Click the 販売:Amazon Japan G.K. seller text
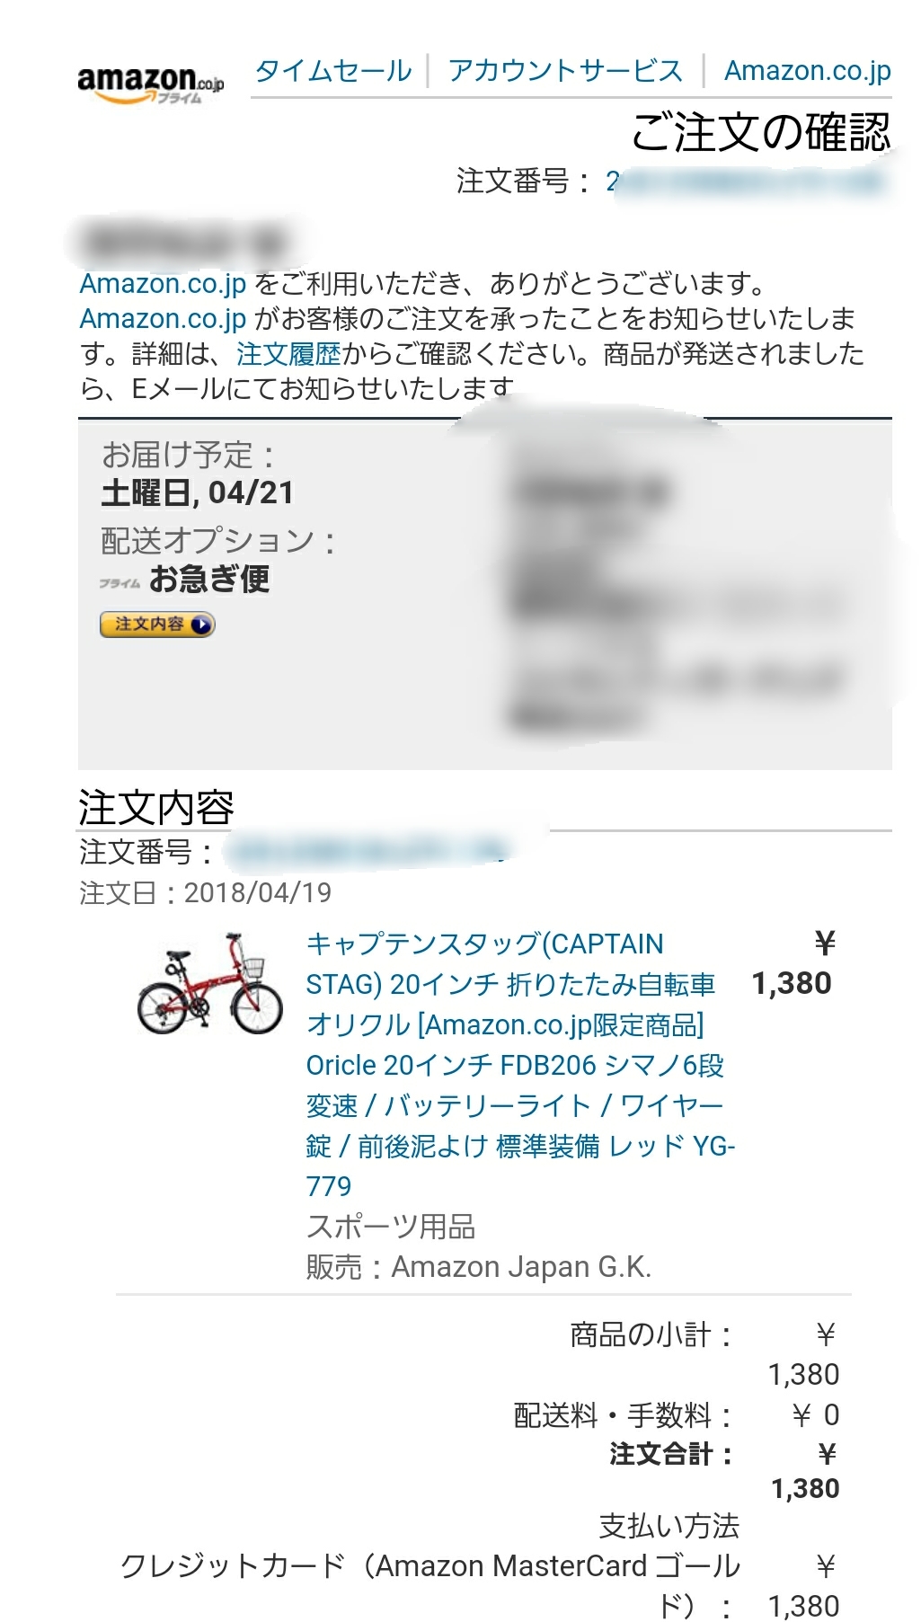The width and height of the screenshot is (921, 1622). click(478, 1267)
